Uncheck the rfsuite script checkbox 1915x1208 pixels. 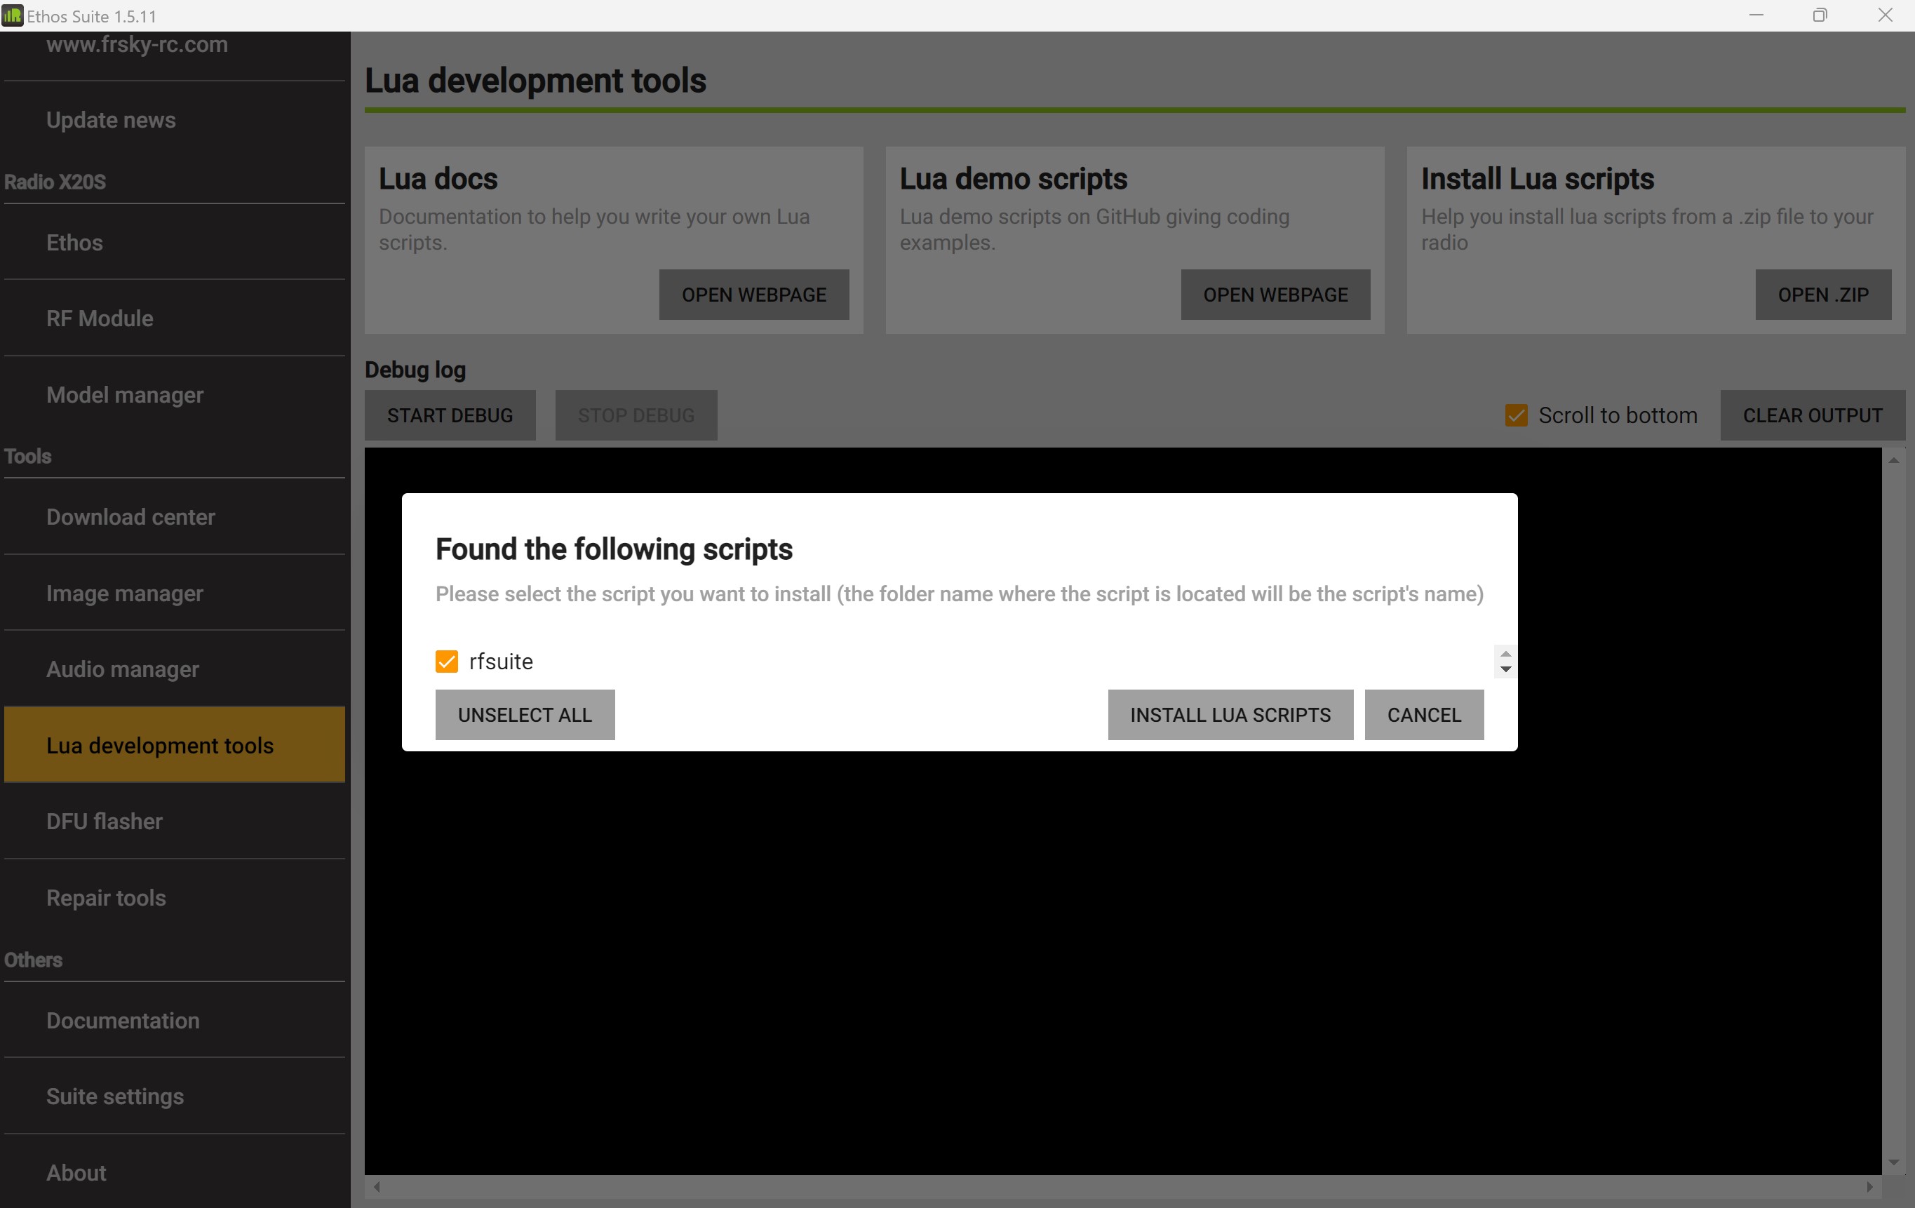[x=447, y=662]
